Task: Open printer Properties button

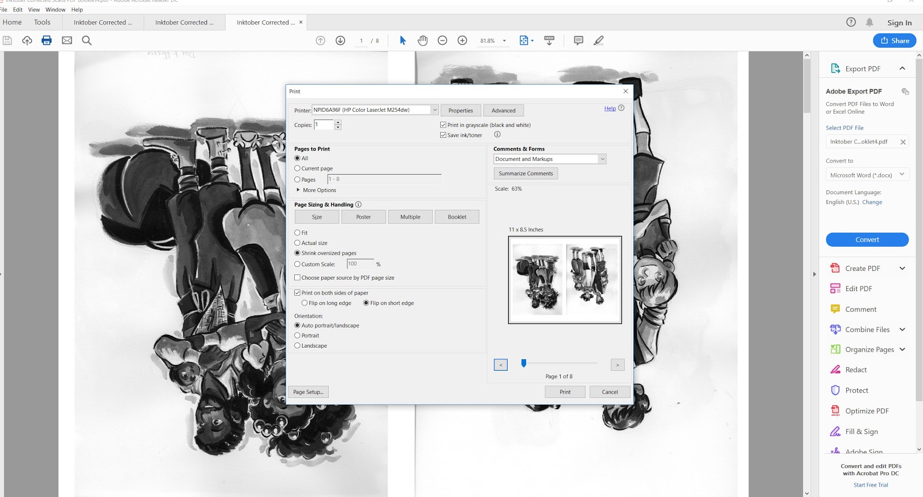Action: 460,111
